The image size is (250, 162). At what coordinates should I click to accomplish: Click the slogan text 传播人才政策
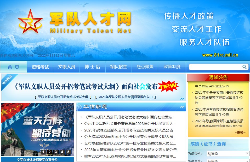point(189,16)
